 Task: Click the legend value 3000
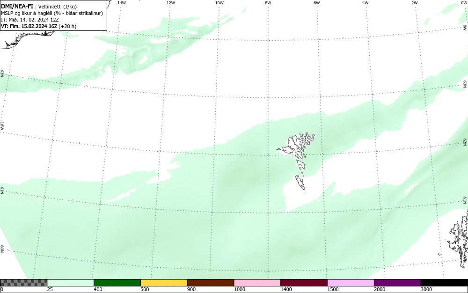click(426, 289)
